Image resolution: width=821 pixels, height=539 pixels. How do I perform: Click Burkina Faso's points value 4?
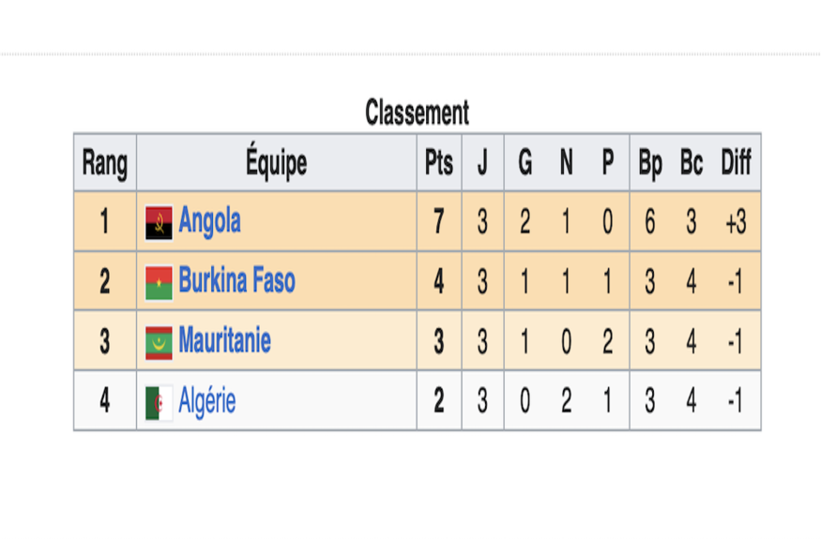[x=439, y=281]
